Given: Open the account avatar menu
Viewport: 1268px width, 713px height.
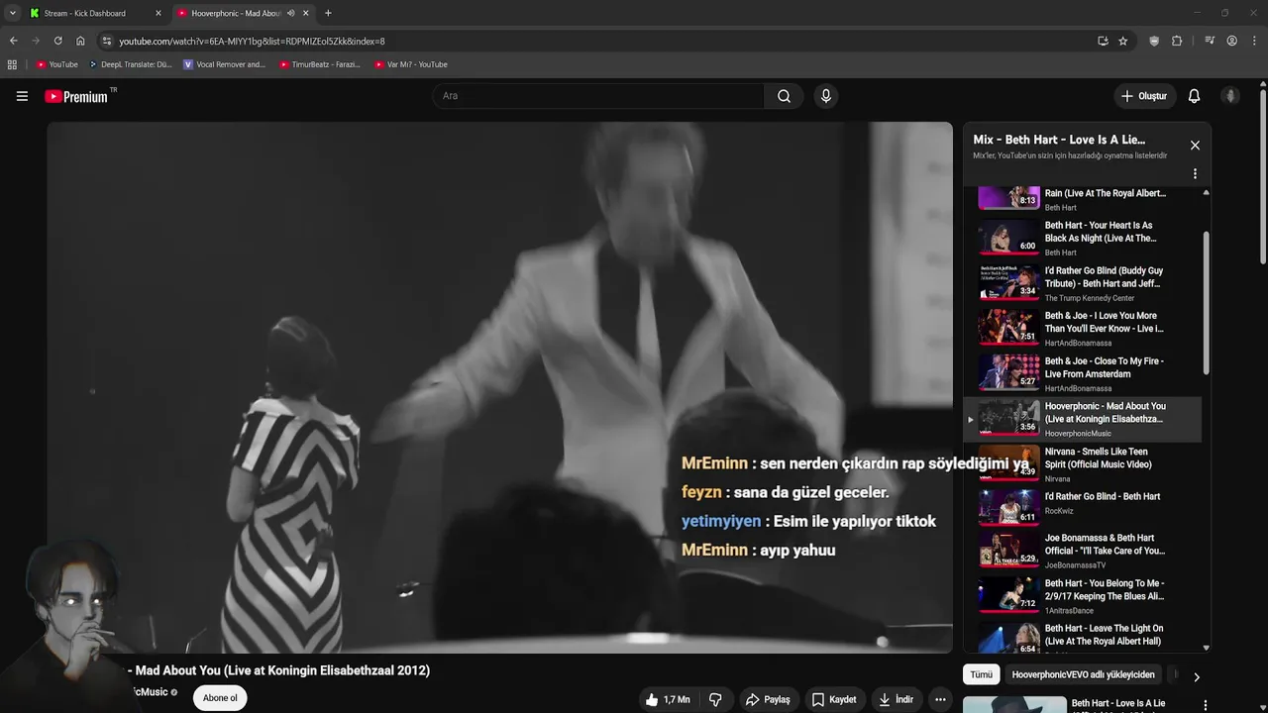Looking at the screenshot, I should pyautogui.click(x=1230, y=96).
